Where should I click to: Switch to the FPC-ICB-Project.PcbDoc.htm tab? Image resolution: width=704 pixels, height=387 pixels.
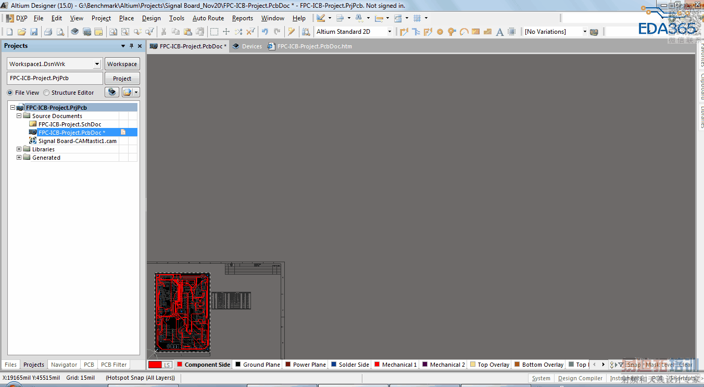(x=310, y=46)
